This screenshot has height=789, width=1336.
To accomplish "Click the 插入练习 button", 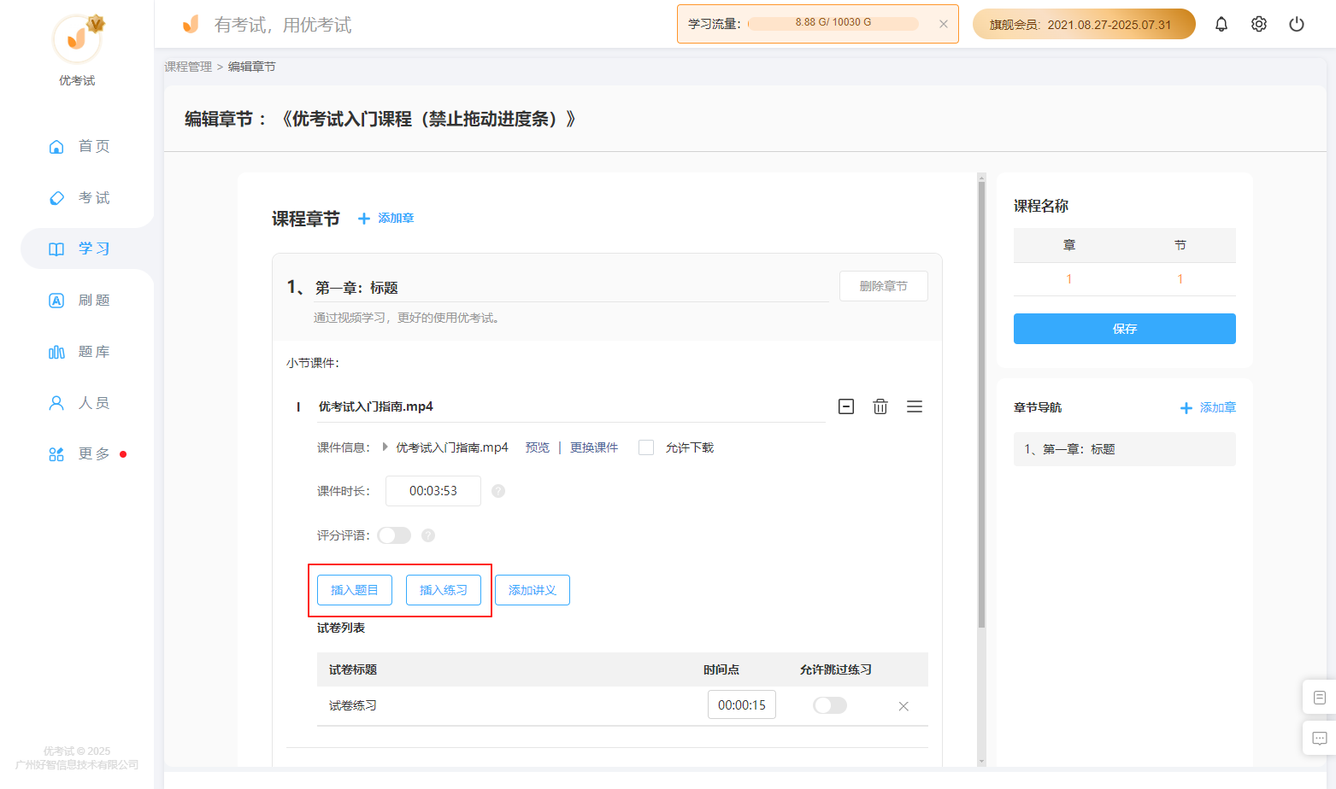I will click(x=444, y=590).
